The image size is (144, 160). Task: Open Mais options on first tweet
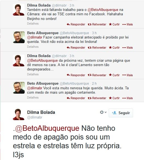click(128, 24)
